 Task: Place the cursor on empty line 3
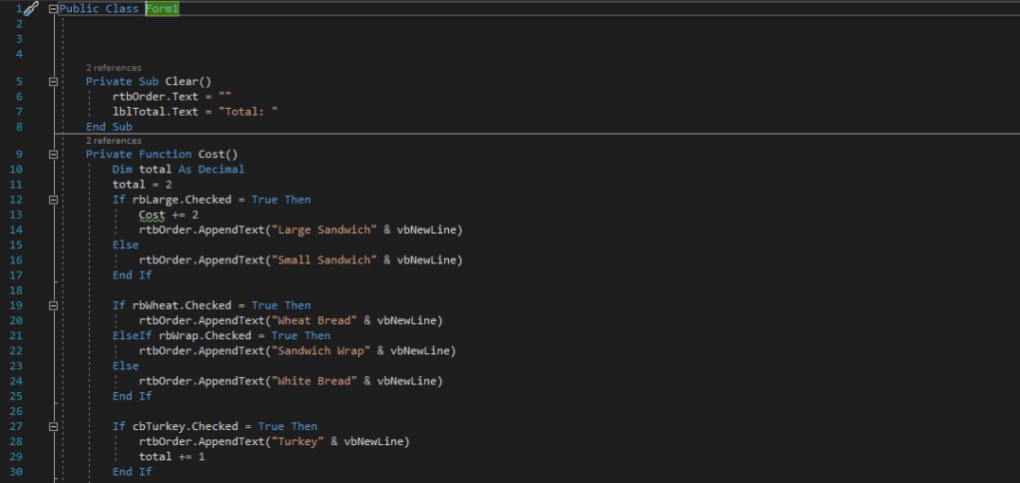299,39
